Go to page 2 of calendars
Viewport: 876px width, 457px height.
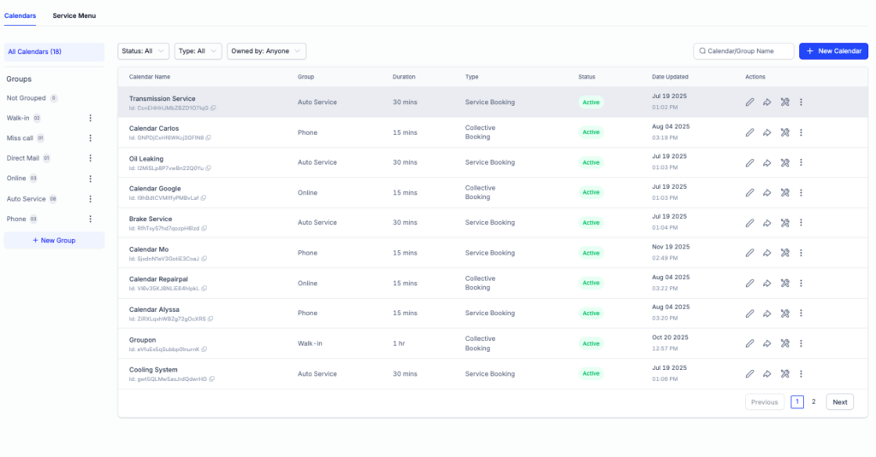814,402
